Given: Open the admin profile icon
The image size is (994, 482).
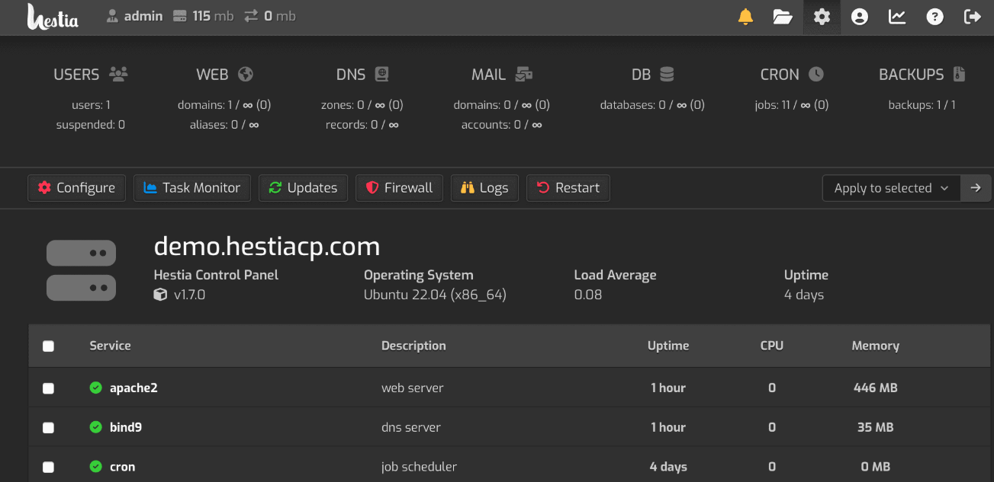Looking at the screenshot, I should coord(860,17).
